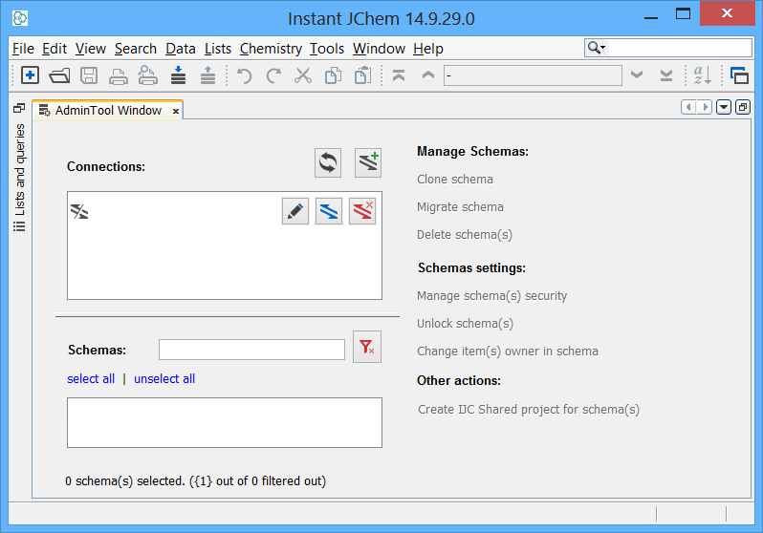Click the Copy toolbar icon

coord(333,75)
